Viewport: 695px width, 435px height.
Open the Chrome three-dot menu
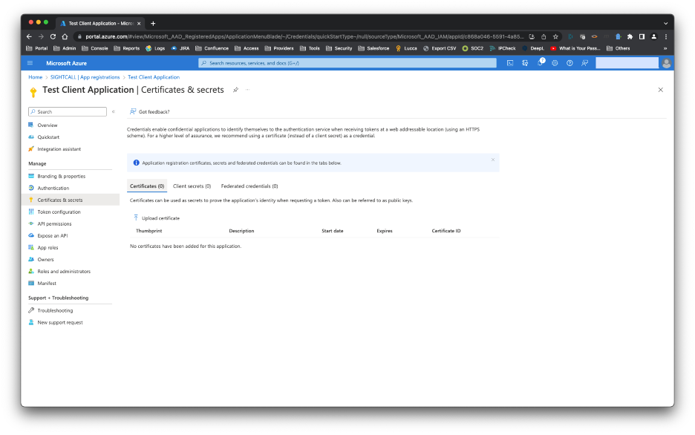pos(666,37)
